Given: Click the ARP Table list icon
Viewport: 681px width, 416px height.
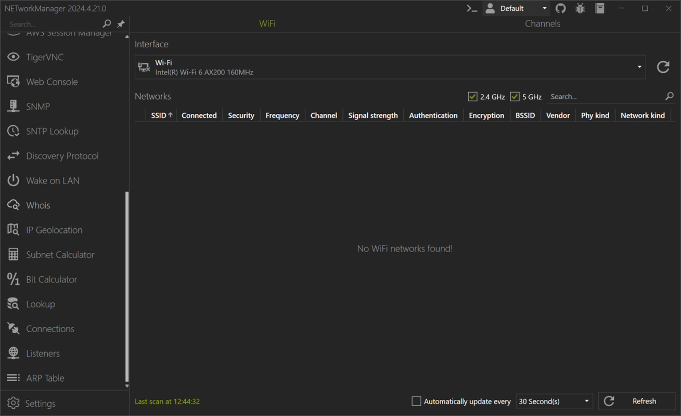Looking at the screenshot, I should point(14,378).
